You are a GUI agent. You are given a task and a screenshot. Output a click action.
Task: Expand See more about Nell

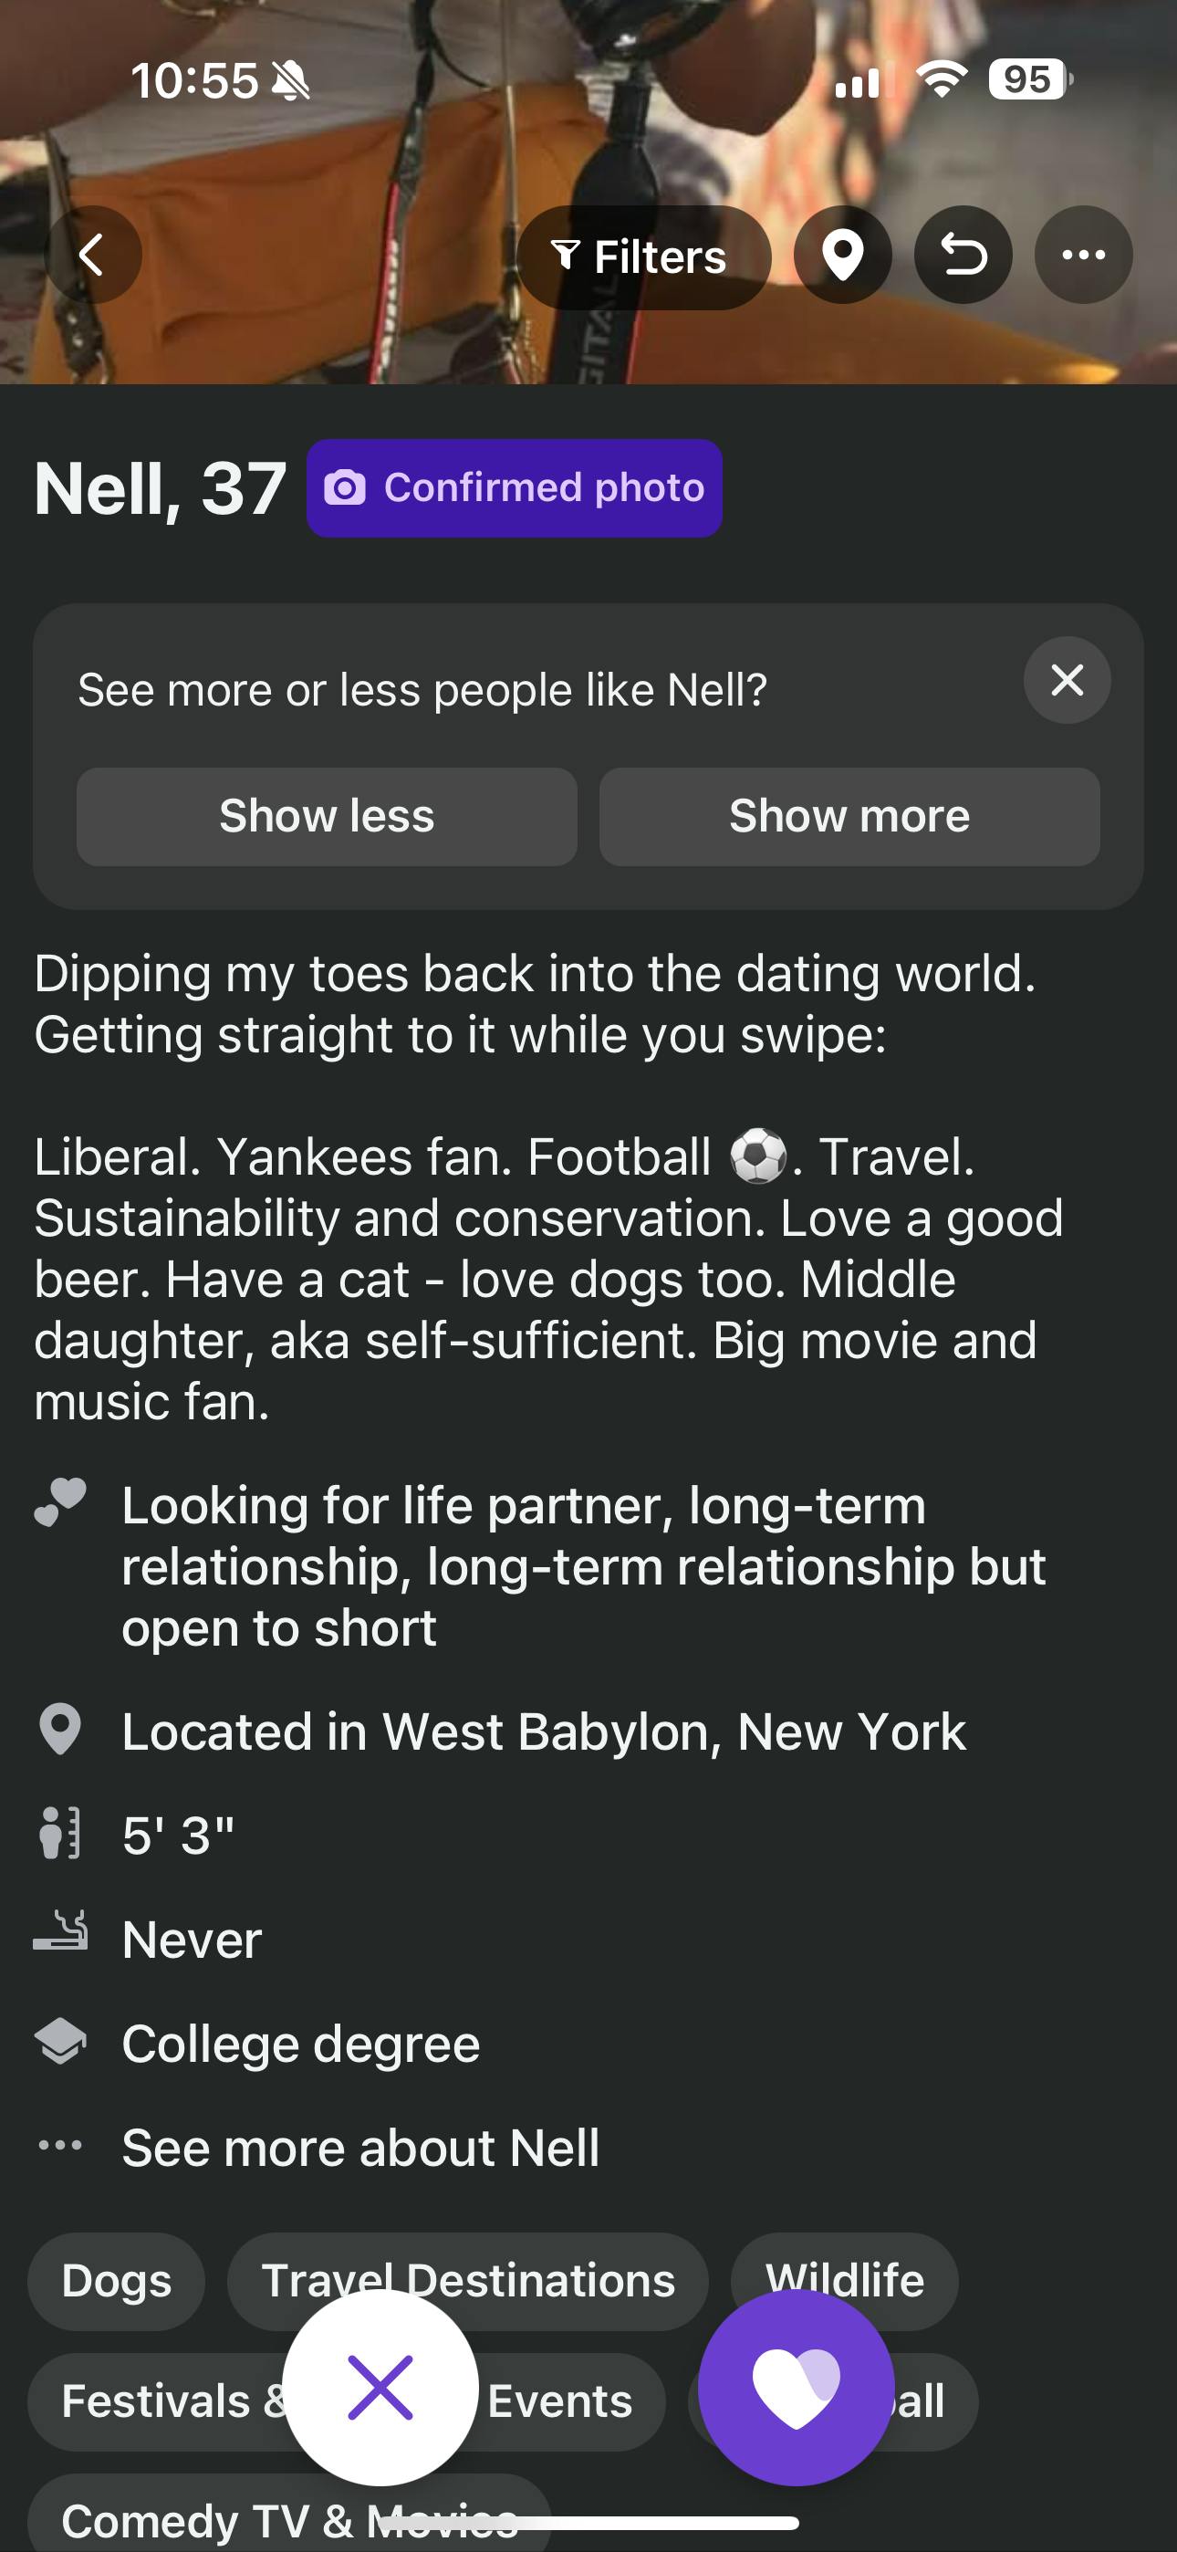(x=360, y=2148)
